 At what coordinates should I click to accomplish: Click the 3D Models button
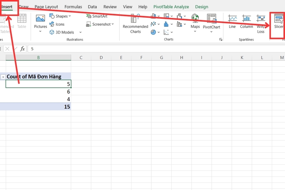[62, 32]
